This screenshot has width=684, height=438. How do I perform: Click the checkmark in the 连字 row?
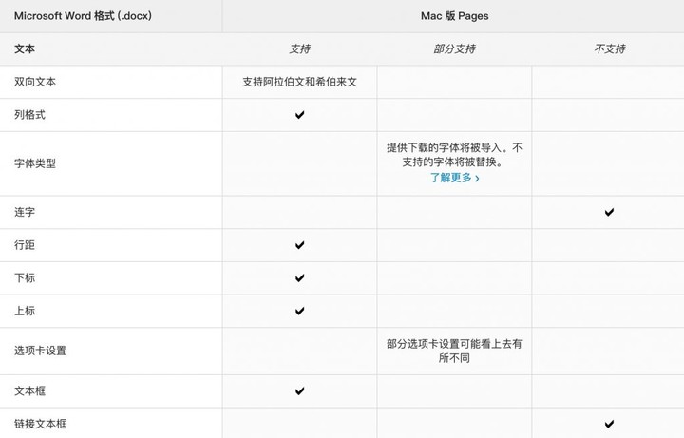pos(609,212)
